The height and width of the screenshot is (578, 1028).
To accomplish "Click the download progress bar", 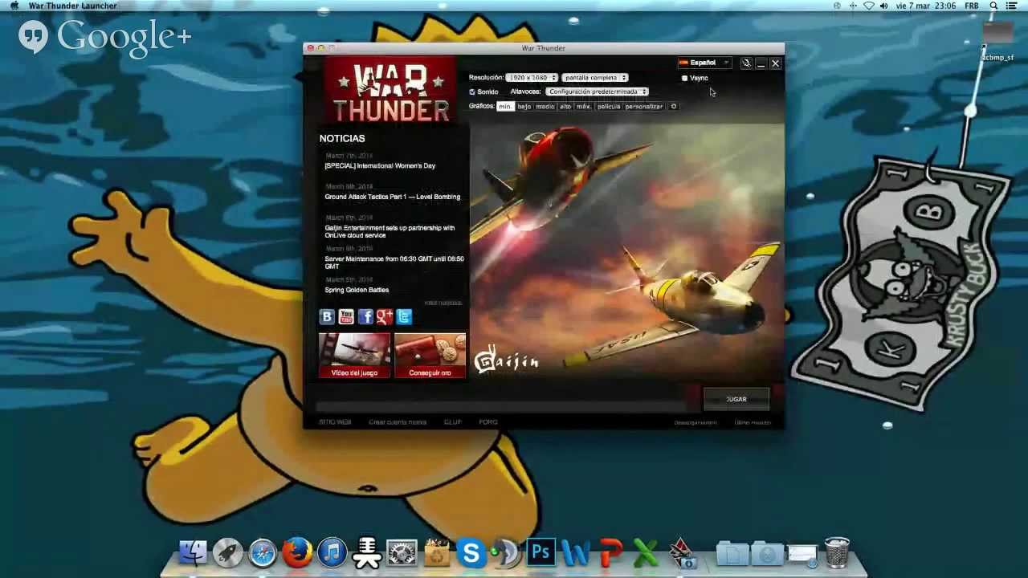I will pyautogui.click(x=501, y=405).
